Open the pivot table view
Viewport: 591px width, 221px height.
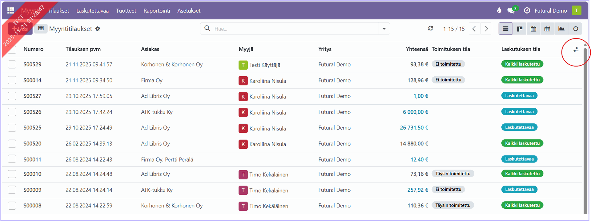[547, 29]
